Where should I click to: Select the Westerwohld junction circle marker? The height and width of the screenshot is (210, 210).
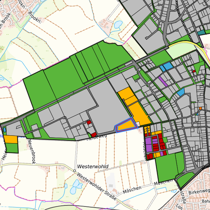coord(75,171)
